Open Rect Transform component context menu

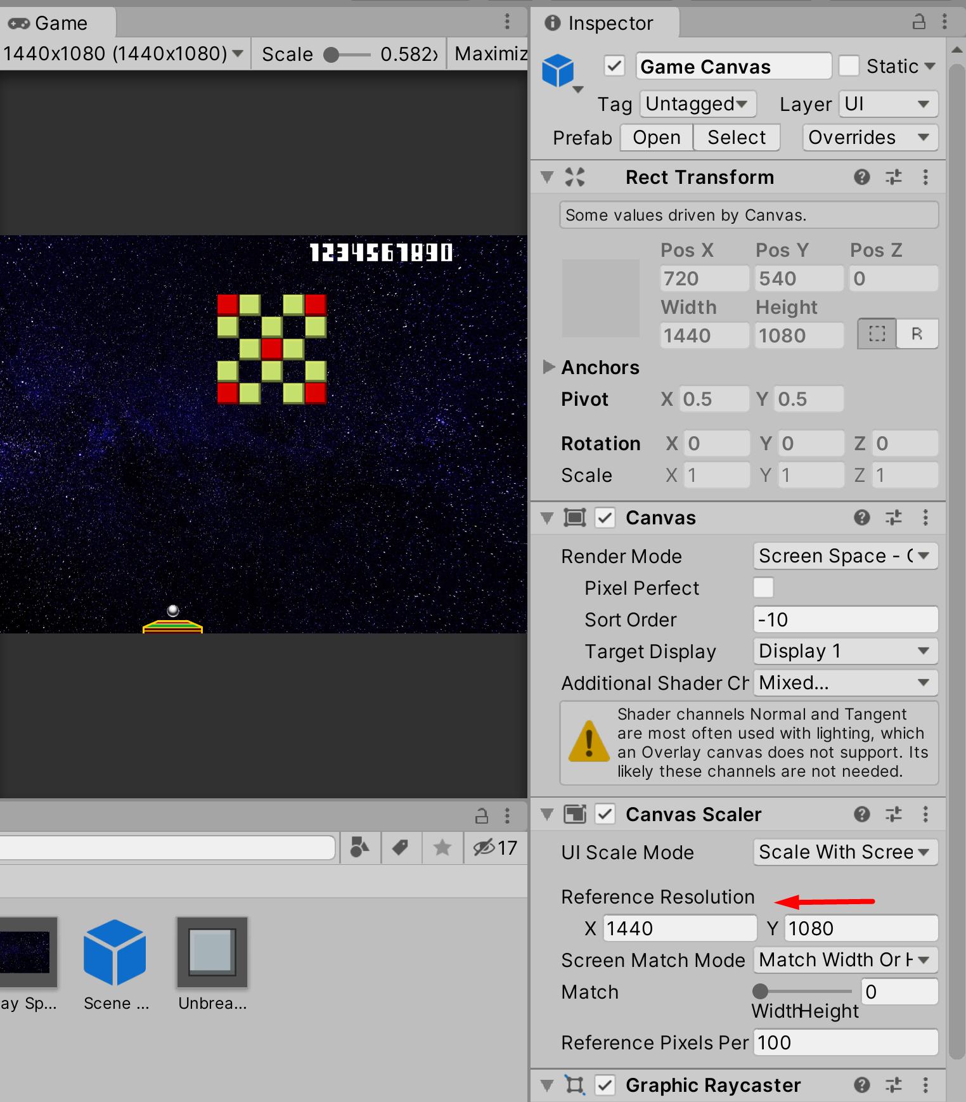925,177
